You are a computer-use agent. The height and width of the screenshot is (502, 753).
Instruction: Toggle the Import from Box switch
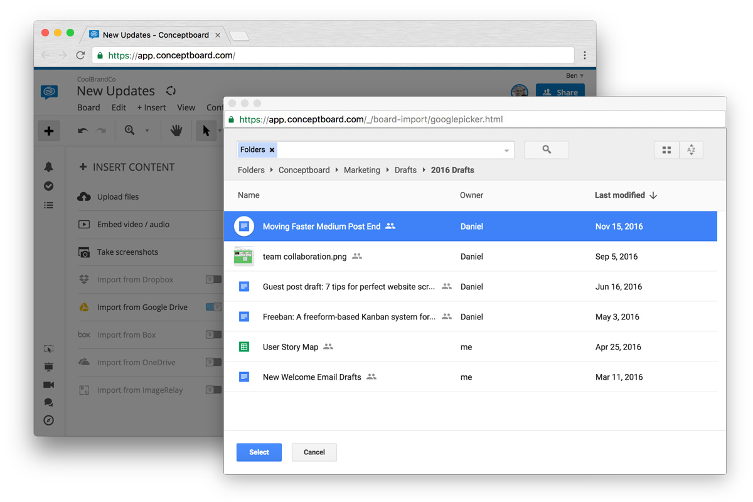(x=214, y=334)
